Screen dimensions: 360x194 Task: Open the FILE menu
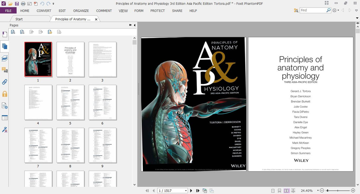coord(8,11)
